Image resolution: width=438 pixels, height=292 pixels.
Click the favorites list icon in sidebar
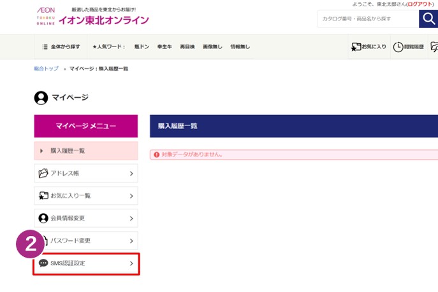43,196
